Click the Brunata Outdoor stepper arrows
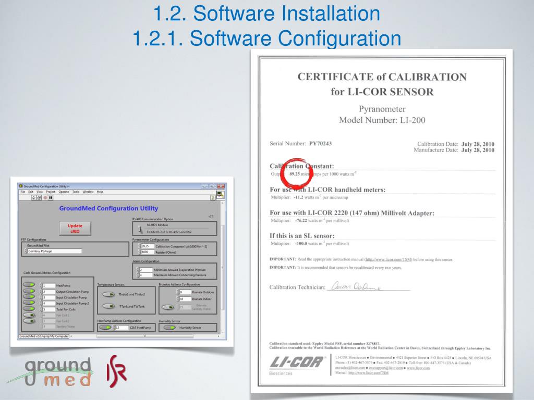Screen dimensions: 534x400 (177, 292)
